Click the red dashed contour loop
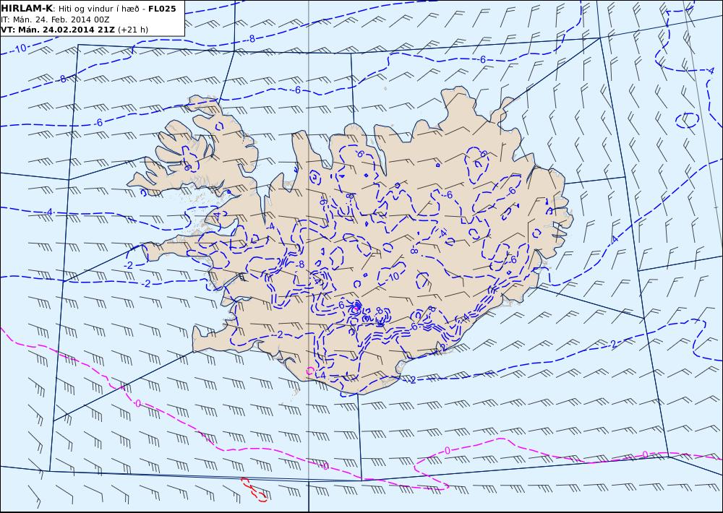The width and height of the screenshot is (723, 513). (x=254, y=489)
